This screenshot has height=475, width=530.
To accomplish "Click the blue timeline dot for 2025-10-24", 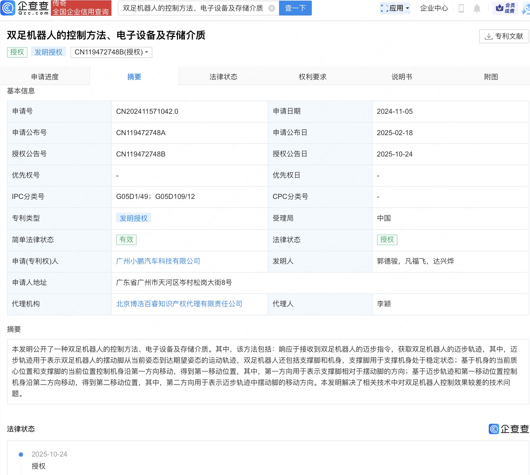I will pos(21,454).
